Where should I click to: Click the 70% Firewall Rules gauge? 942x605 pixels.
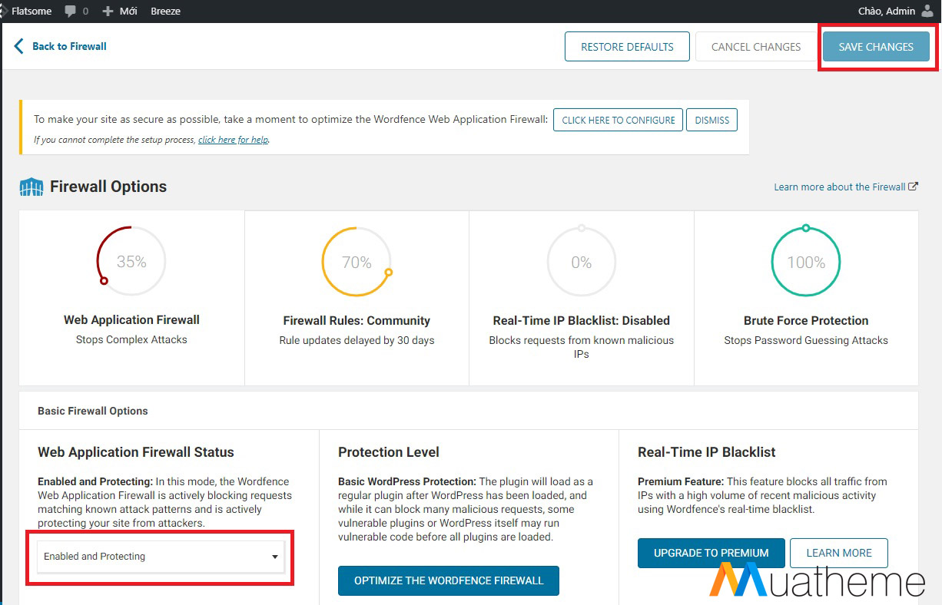357,263
